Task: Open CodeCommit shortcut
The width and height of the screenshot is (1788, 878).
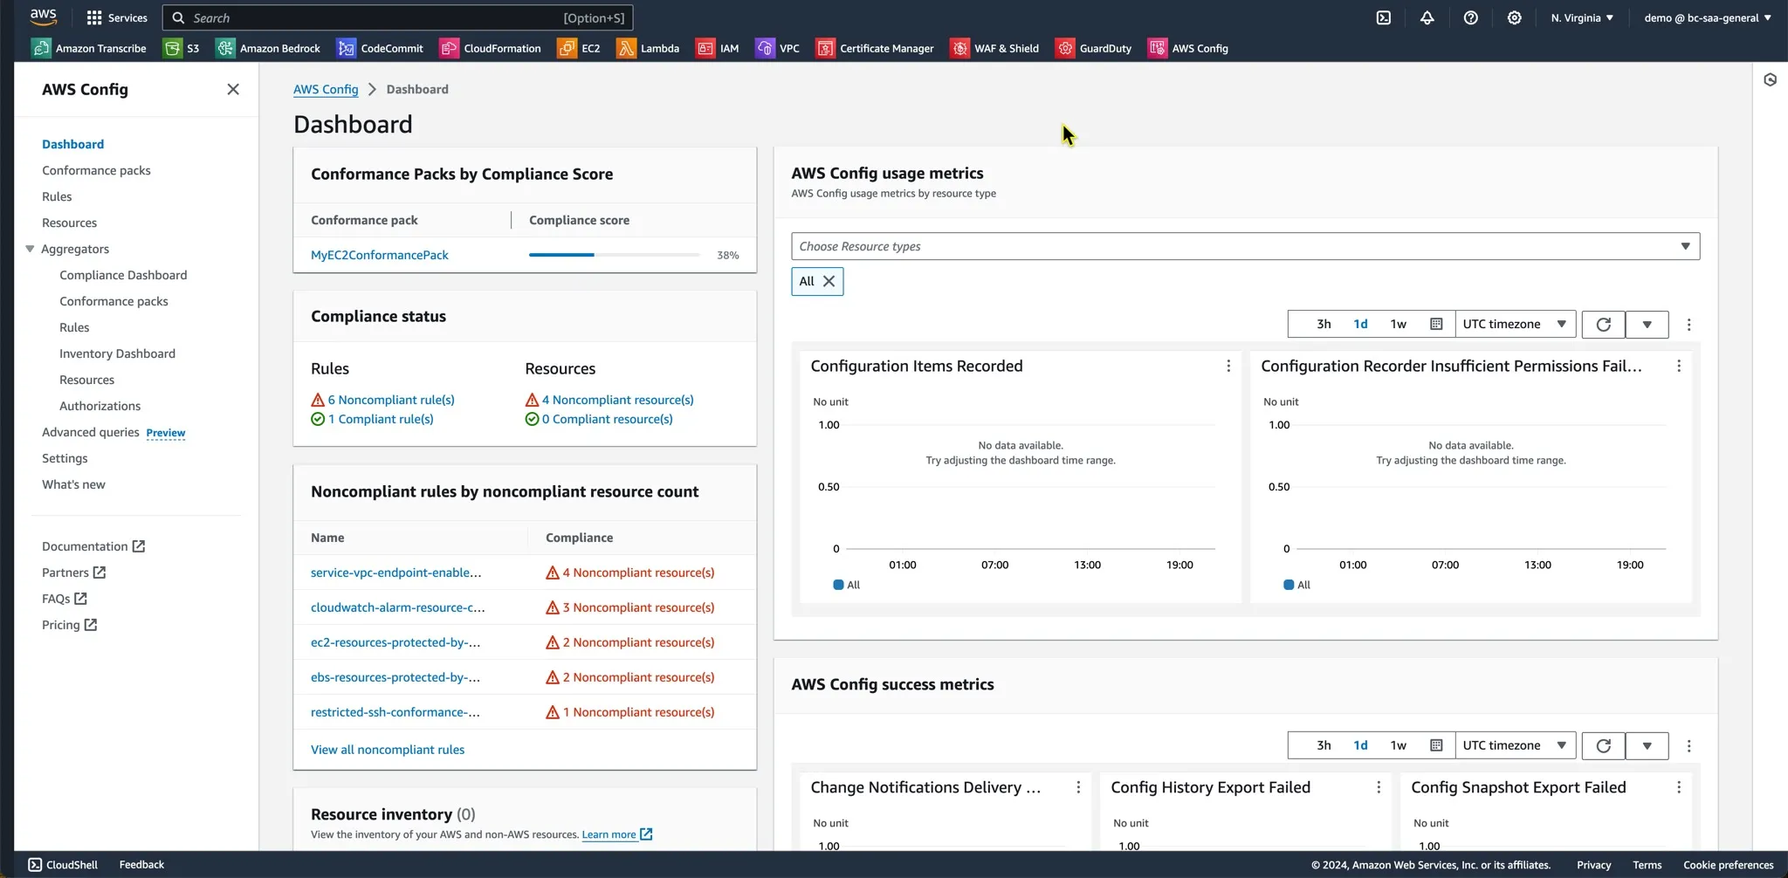Action: (381, 48)
